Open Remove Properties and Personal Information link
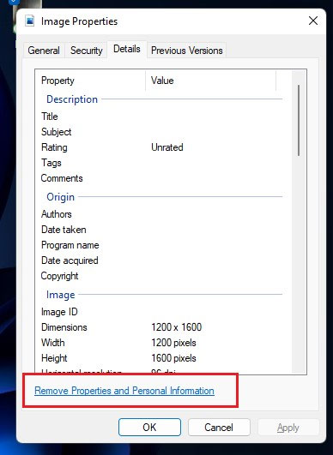Image resolution: width=333 pixels, height=455 pixels. point(124,391)
